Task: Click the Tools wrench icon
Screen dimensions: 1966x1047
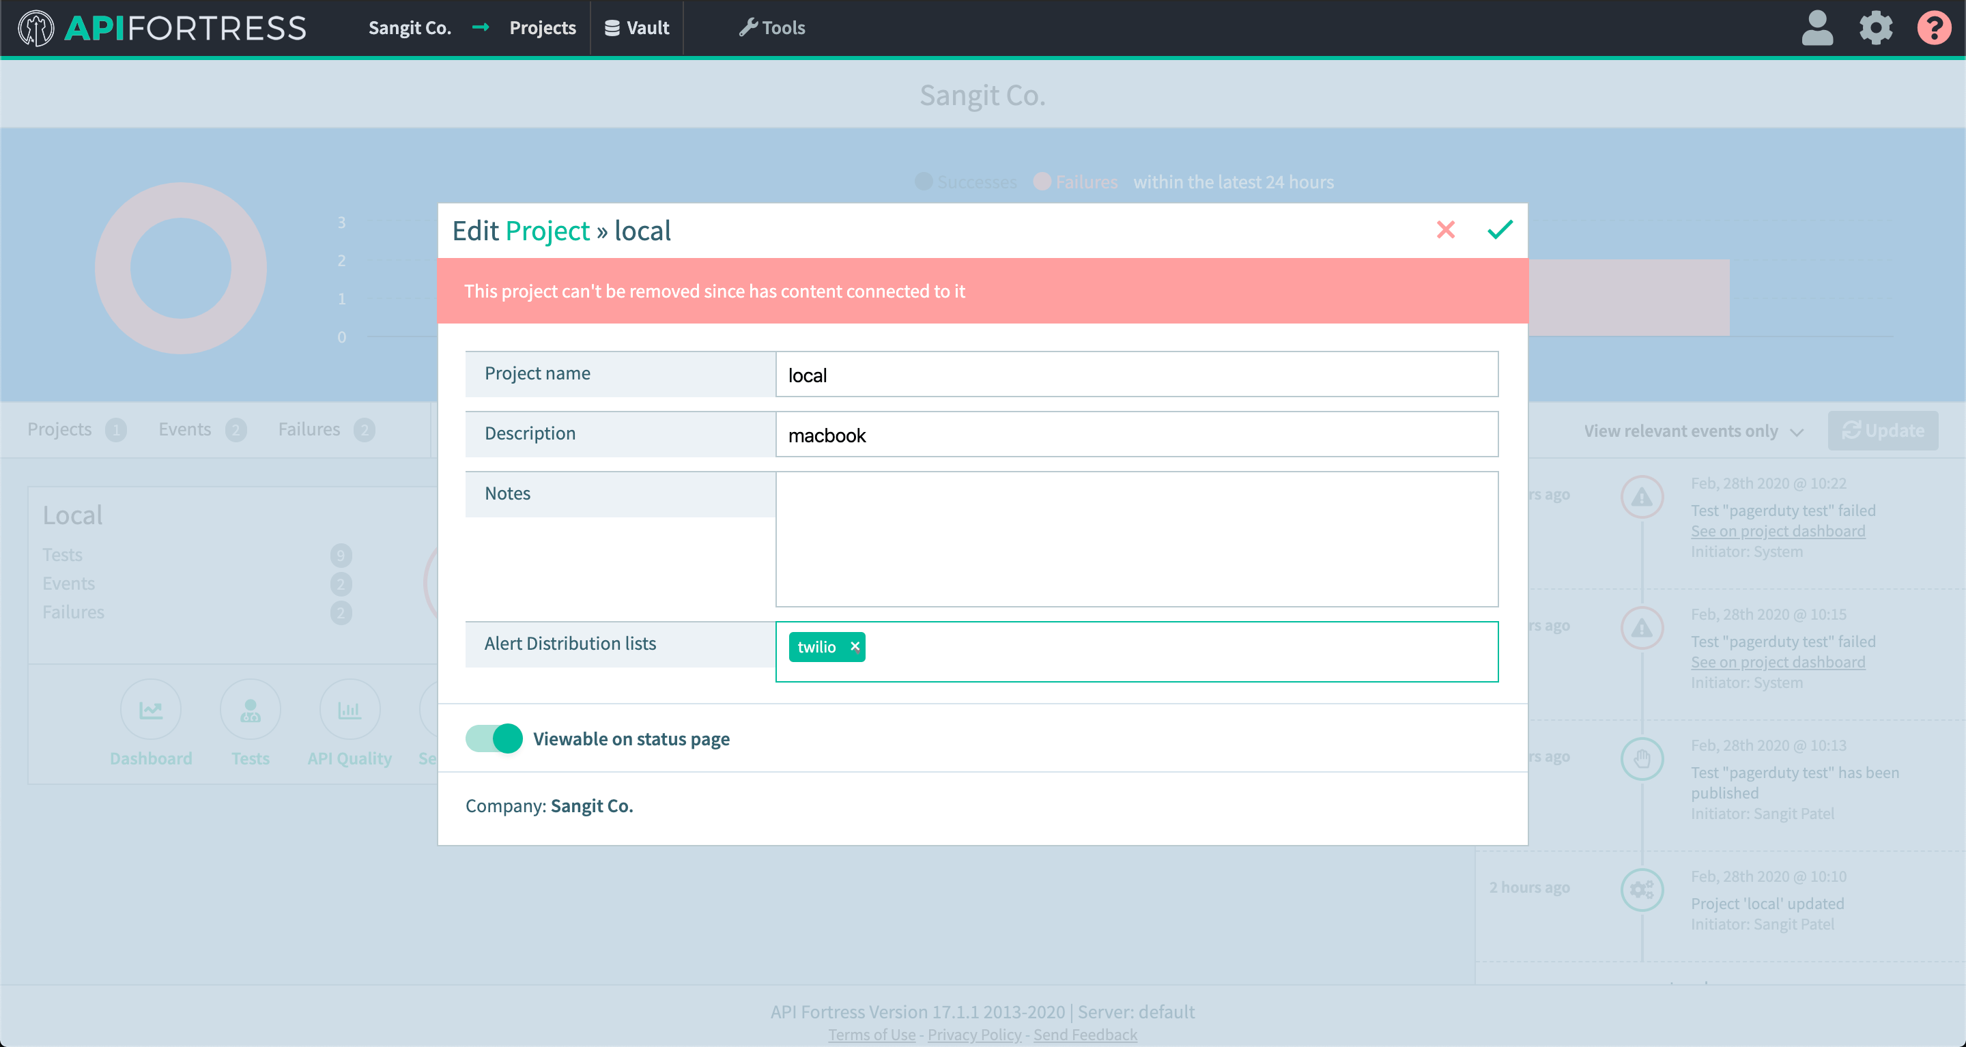Action: tap(750, 27)
